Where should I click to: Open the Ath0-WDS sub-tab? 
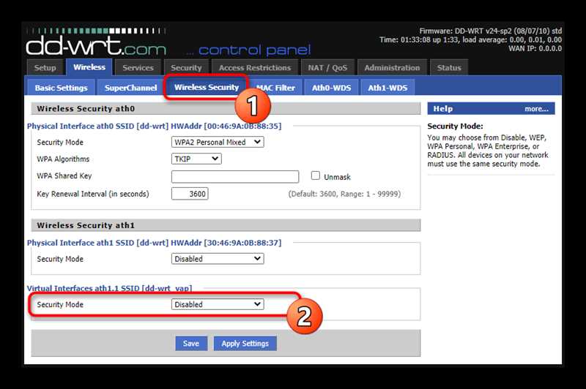(x=332, y=88)
